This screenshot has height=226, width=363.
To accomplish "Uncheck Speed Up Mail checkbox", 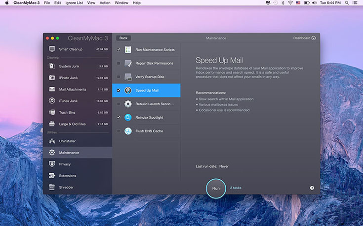I will tap(119, 90).
